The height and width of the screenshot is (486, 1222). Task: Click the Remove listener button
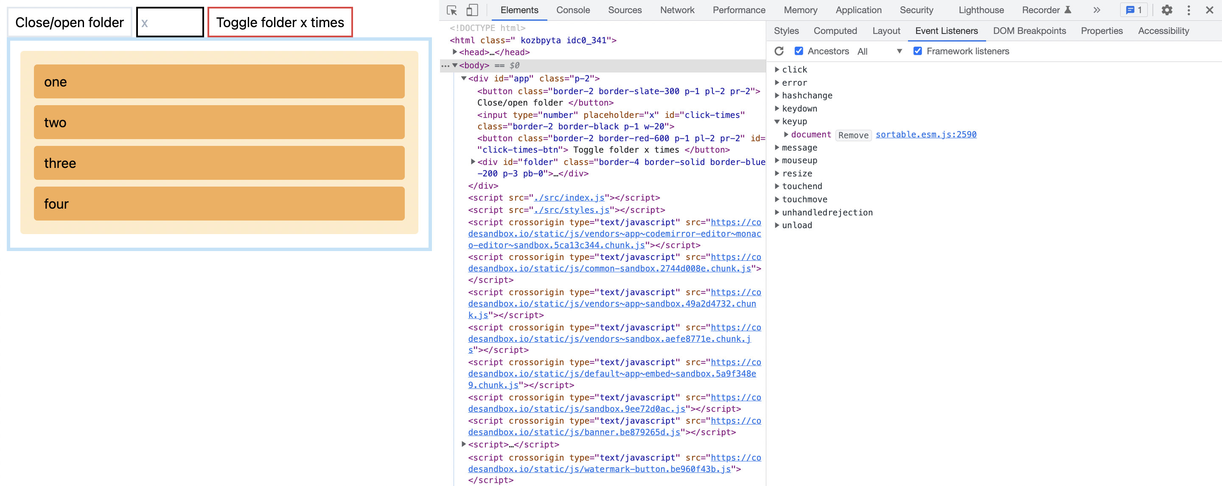(x=853, y=135)
